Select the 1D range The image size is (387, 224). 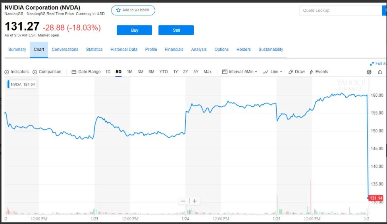pos(108,72)
